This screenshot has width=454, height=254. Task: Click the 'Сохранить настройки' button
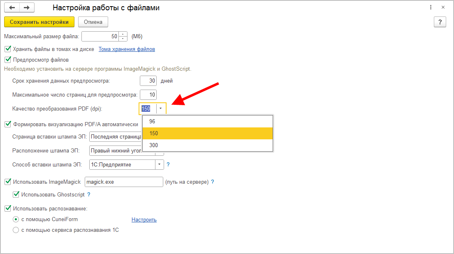tap(39, 22)
